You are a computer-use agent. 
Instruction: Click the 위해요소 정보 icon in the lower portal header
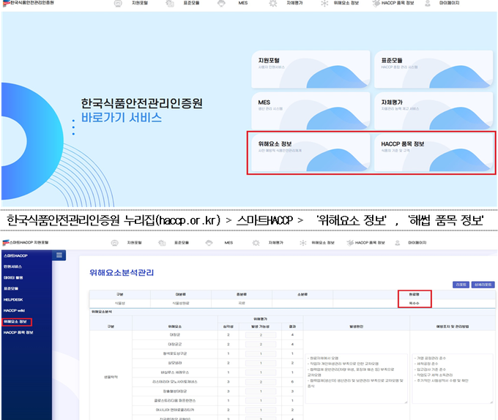click(x=303, y=243)
